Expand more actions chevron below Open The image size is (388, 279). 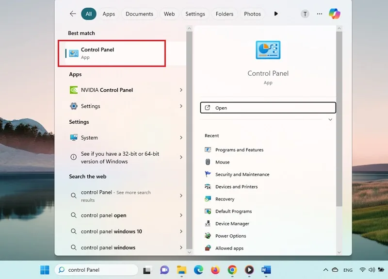(330, 119)
